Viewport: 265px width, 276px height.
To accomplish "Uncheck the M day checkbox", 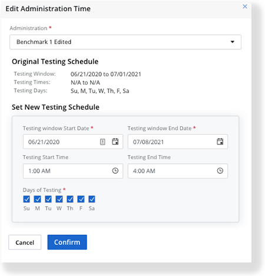I will pos(37,199).
